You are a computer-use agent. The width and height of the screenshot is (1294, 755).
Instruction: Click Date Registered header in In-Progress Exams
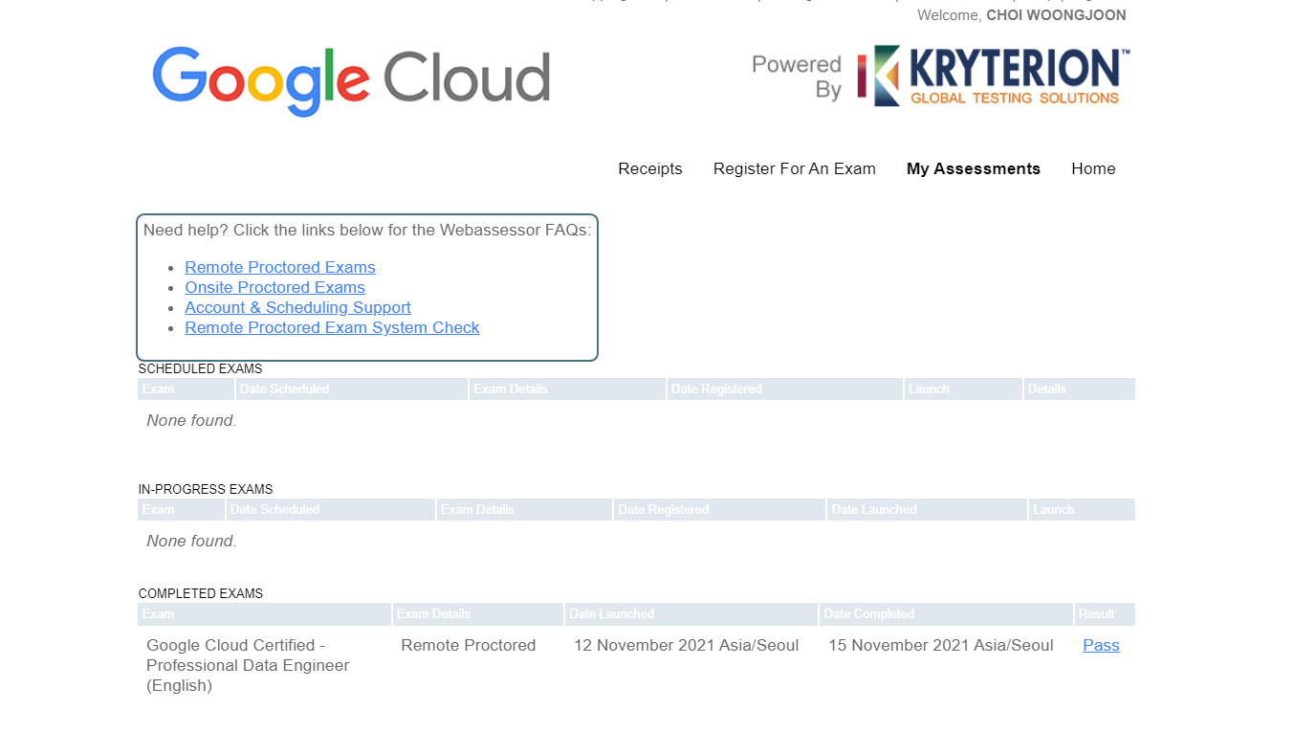tap(720, 509)
